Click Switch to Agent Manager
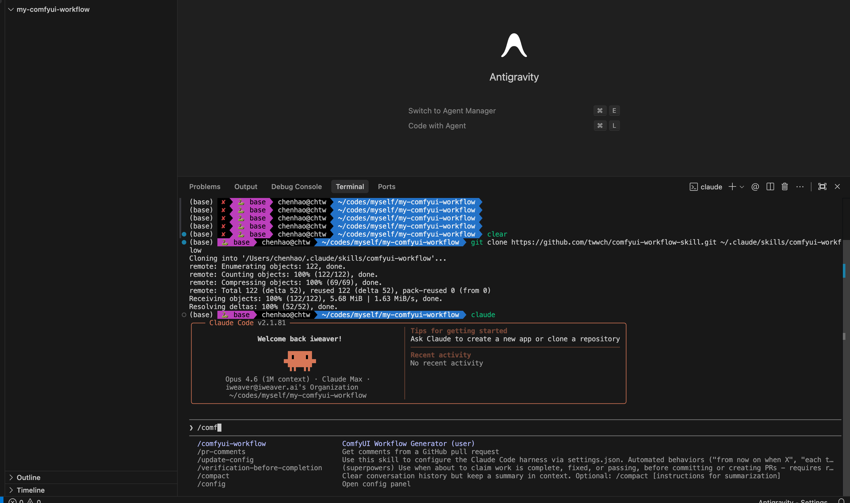This screenshot has width=850, height=503. pyautogui.click(x=452, y=111)
